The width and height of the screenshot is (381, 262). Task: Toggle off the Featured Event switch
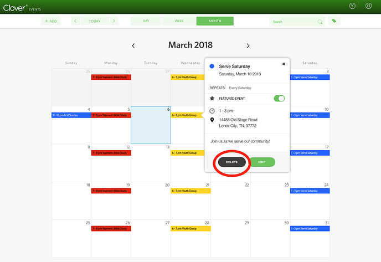coord(279,99)
